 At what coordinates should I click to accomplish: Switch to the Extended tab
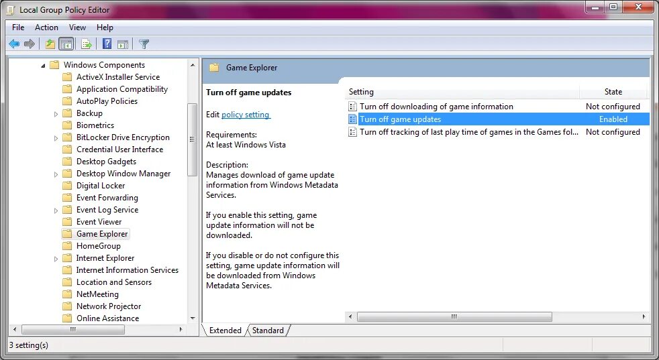225,331
